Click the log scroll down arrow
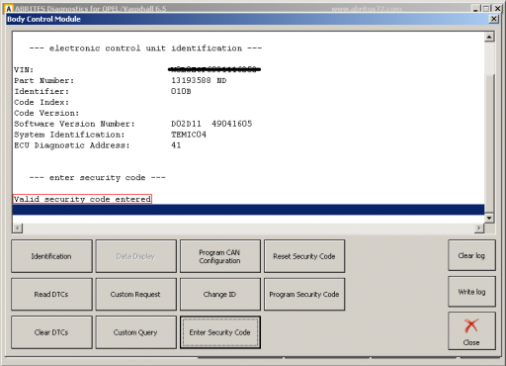 click(x=489, y=218)
